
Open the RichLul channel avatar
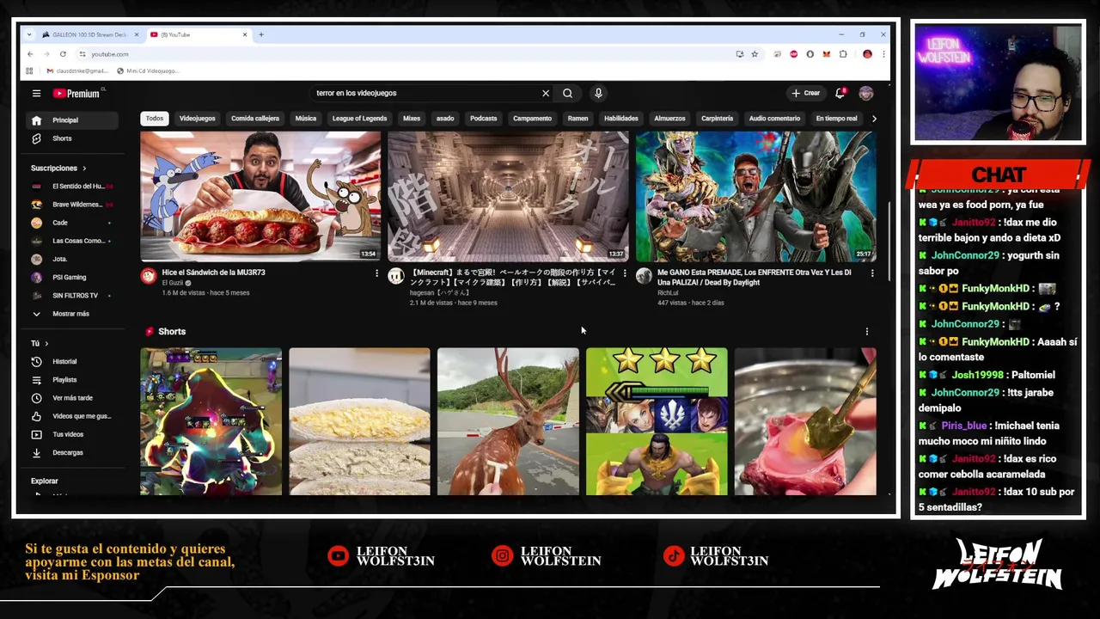644,276
